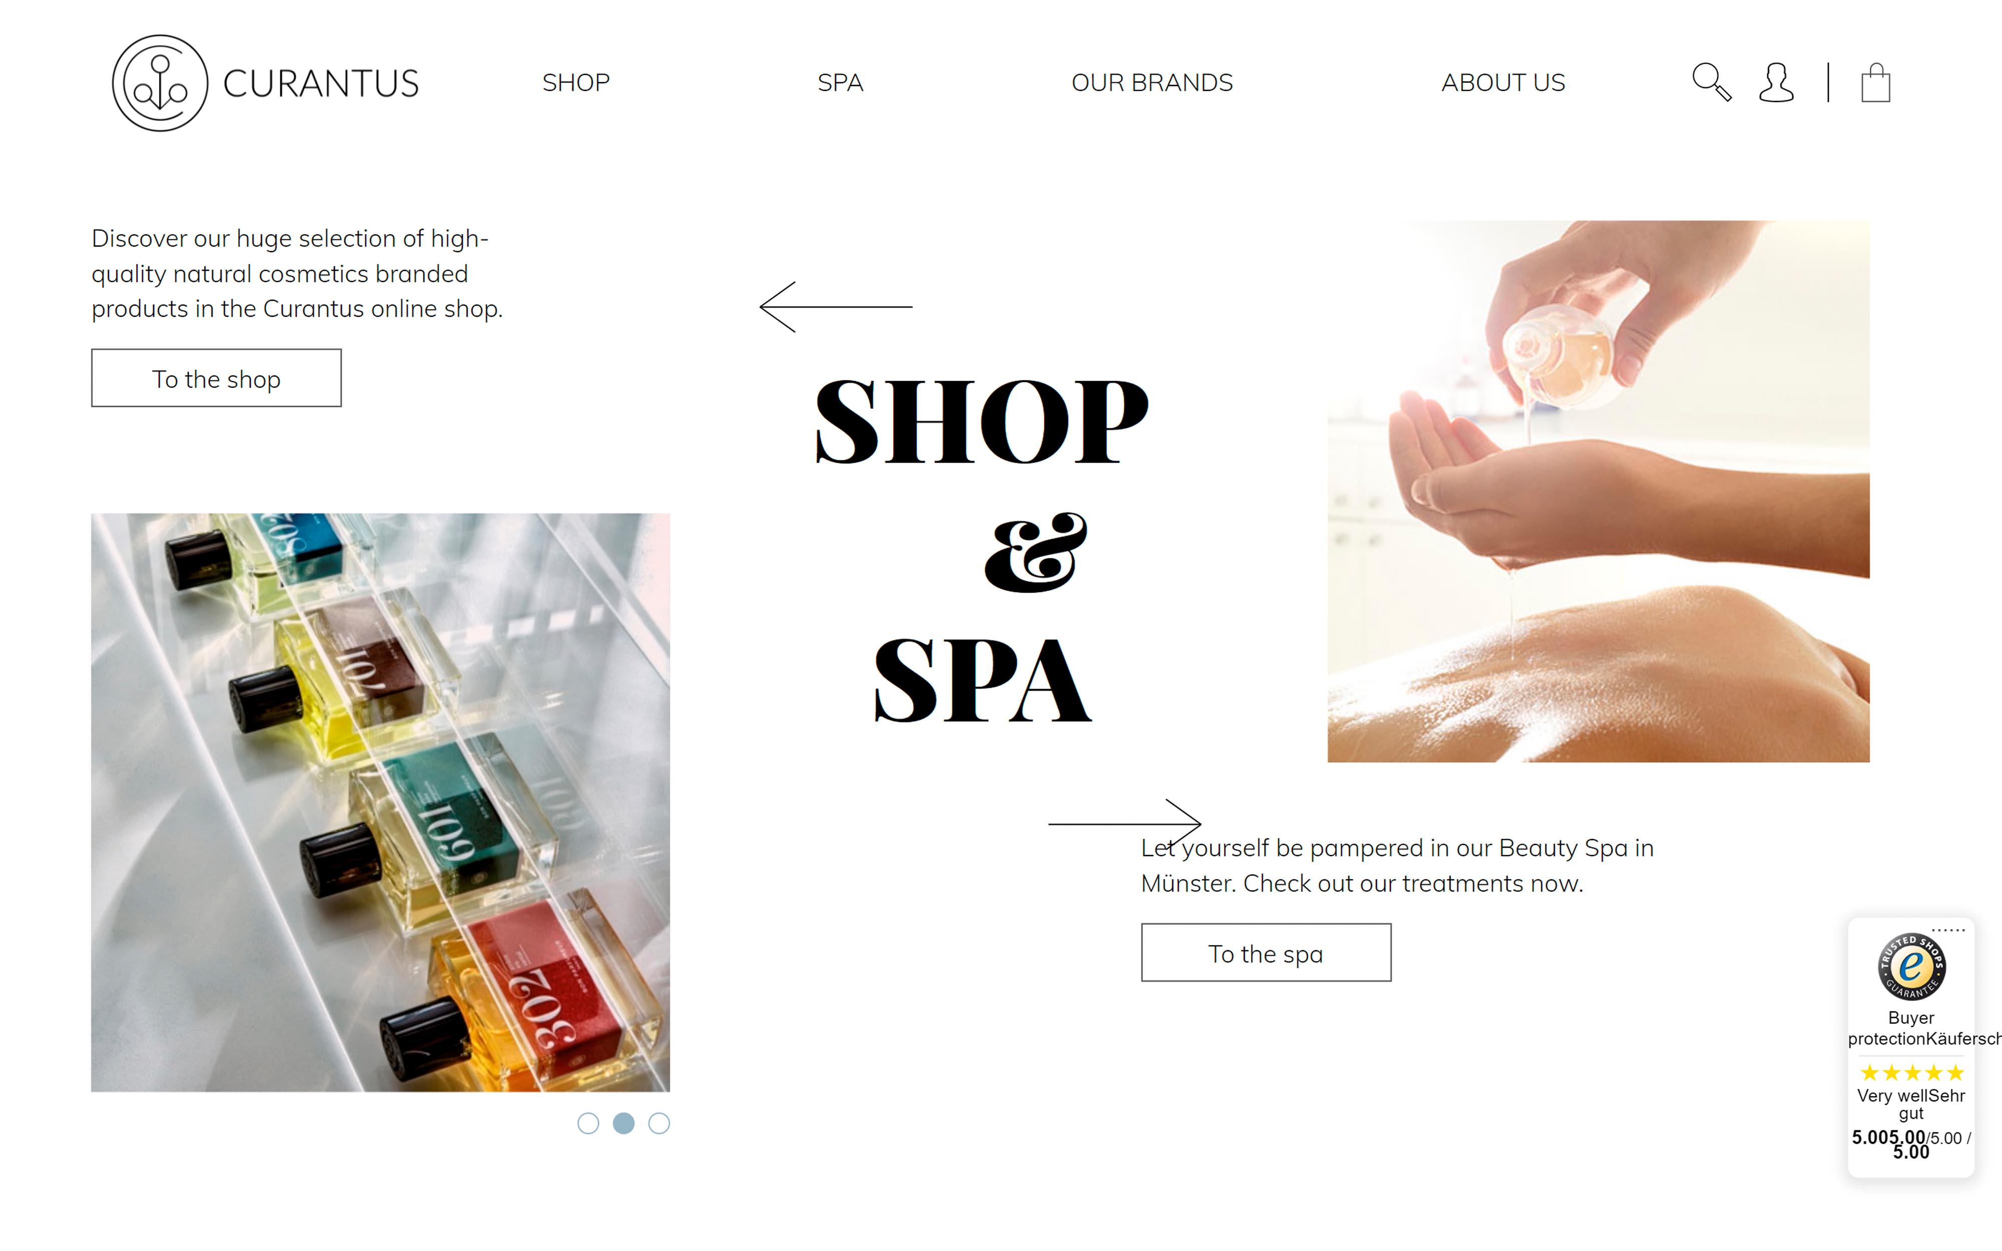Click the left-pointing arrow above SHOP
The height and width of the screenshot is (1251, 2002).
(x=835, y=307)
